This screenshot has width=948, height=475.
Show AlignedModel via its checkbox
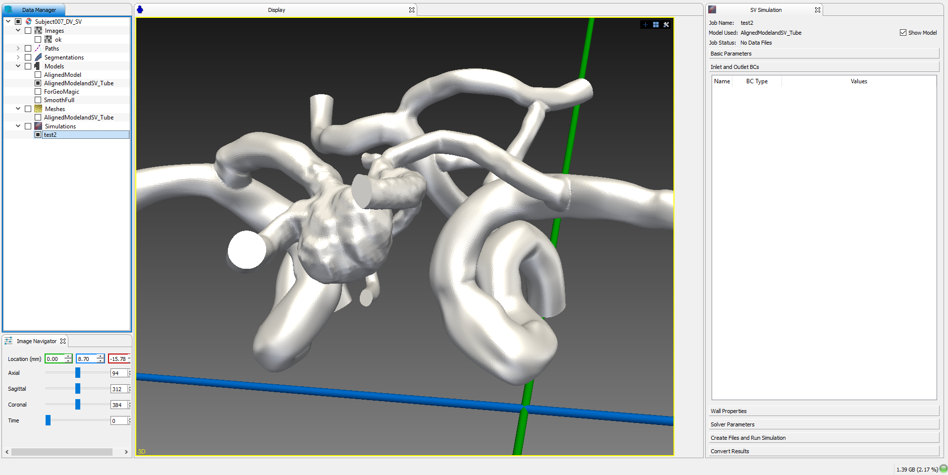38,74
